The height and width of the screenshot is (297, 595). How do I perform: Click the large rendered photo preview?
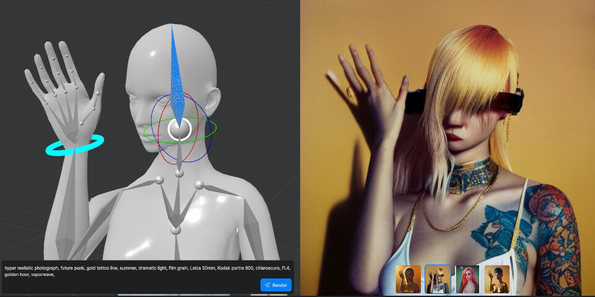(446, 136)
